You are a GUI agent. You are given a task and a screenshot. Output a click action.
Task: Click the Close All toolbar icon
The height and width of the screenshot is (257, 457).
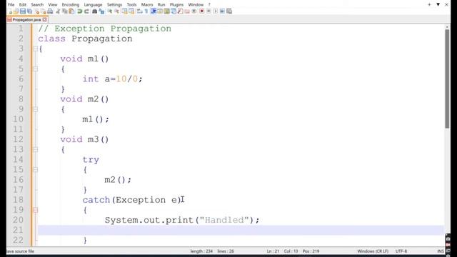(x=44, y=11)
